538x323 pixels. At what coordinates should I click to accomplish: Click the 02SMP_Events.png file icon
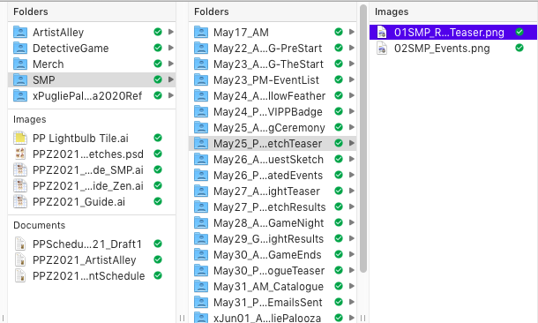[382, 48]
